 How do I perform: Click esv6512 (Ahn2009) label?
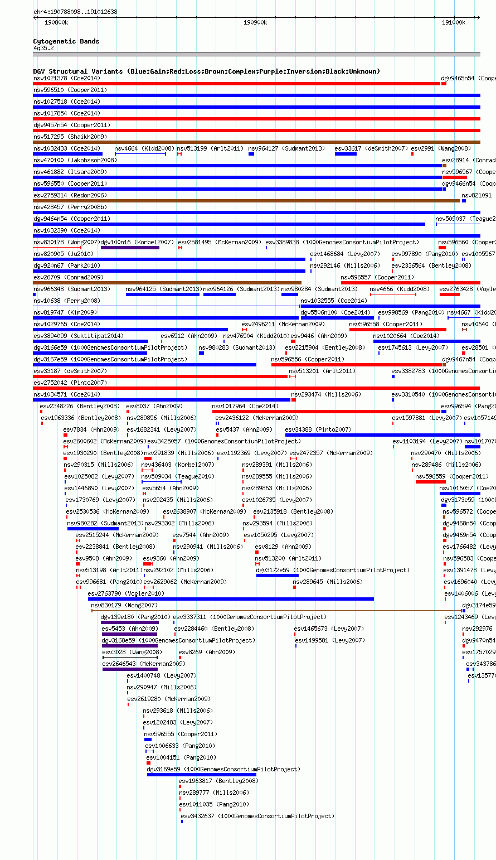[189, 336]
